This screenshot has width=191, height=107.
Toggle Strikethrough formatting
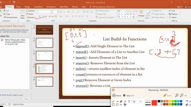[x=53, y=16]
